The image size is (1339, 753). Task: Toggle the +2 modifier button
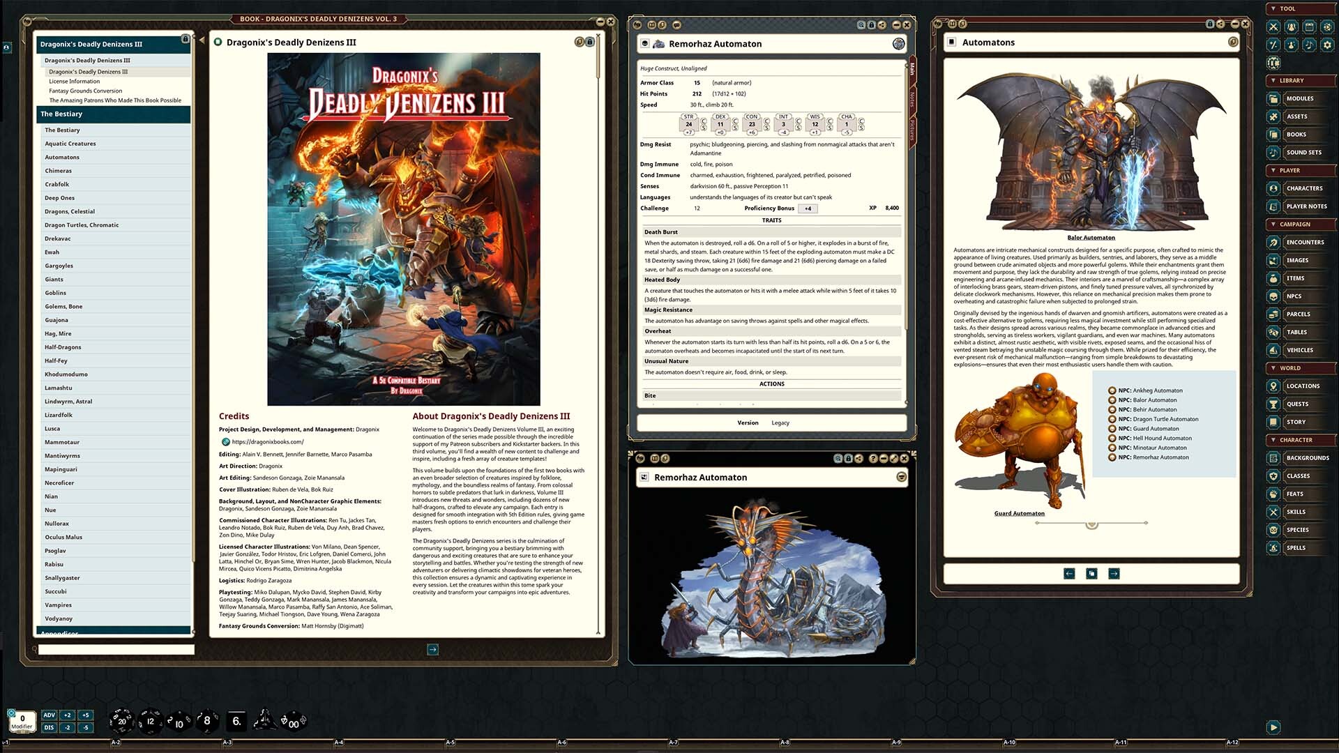(68, 715)
